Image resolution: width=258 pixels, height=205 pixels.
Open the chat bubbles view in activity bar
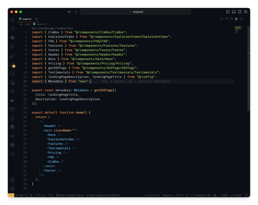tap(12, 154)
